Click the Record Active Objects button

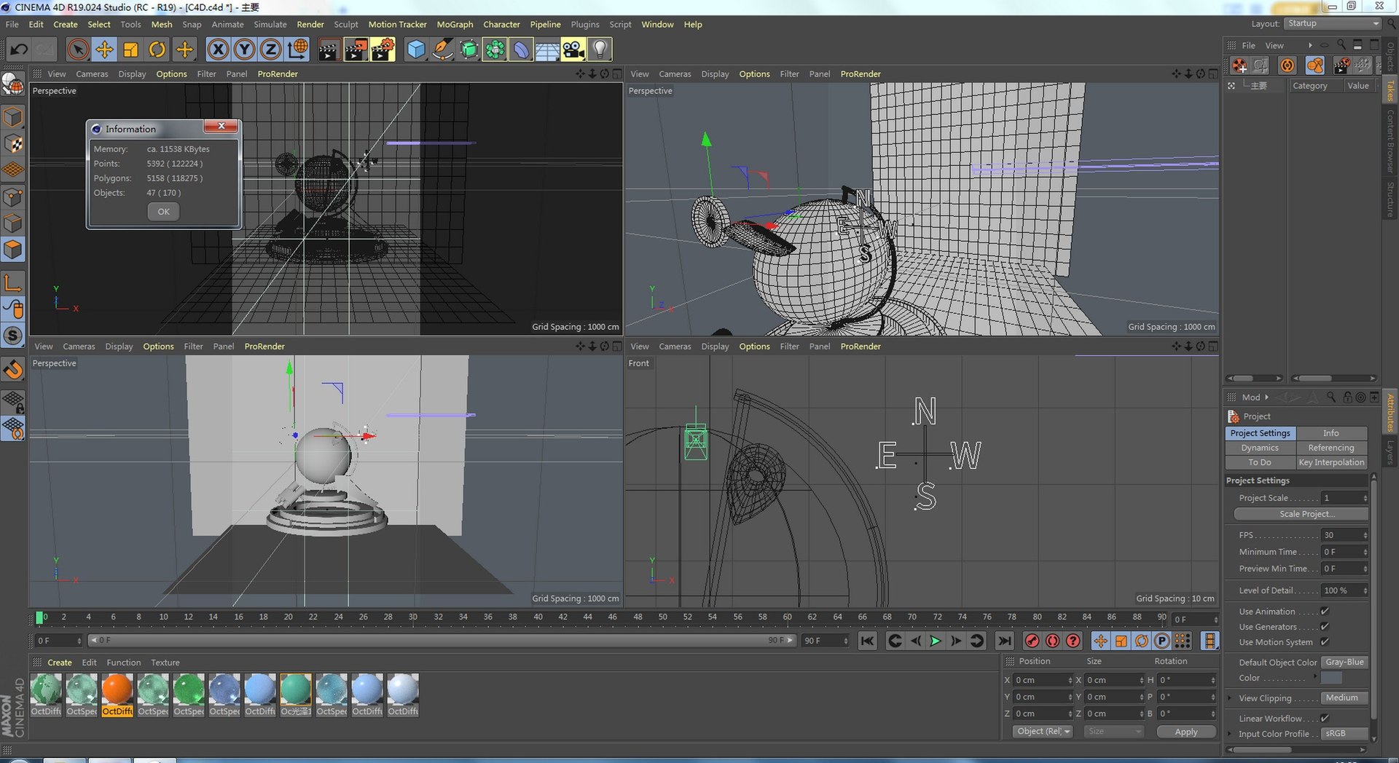click(x=1032, y=641)
